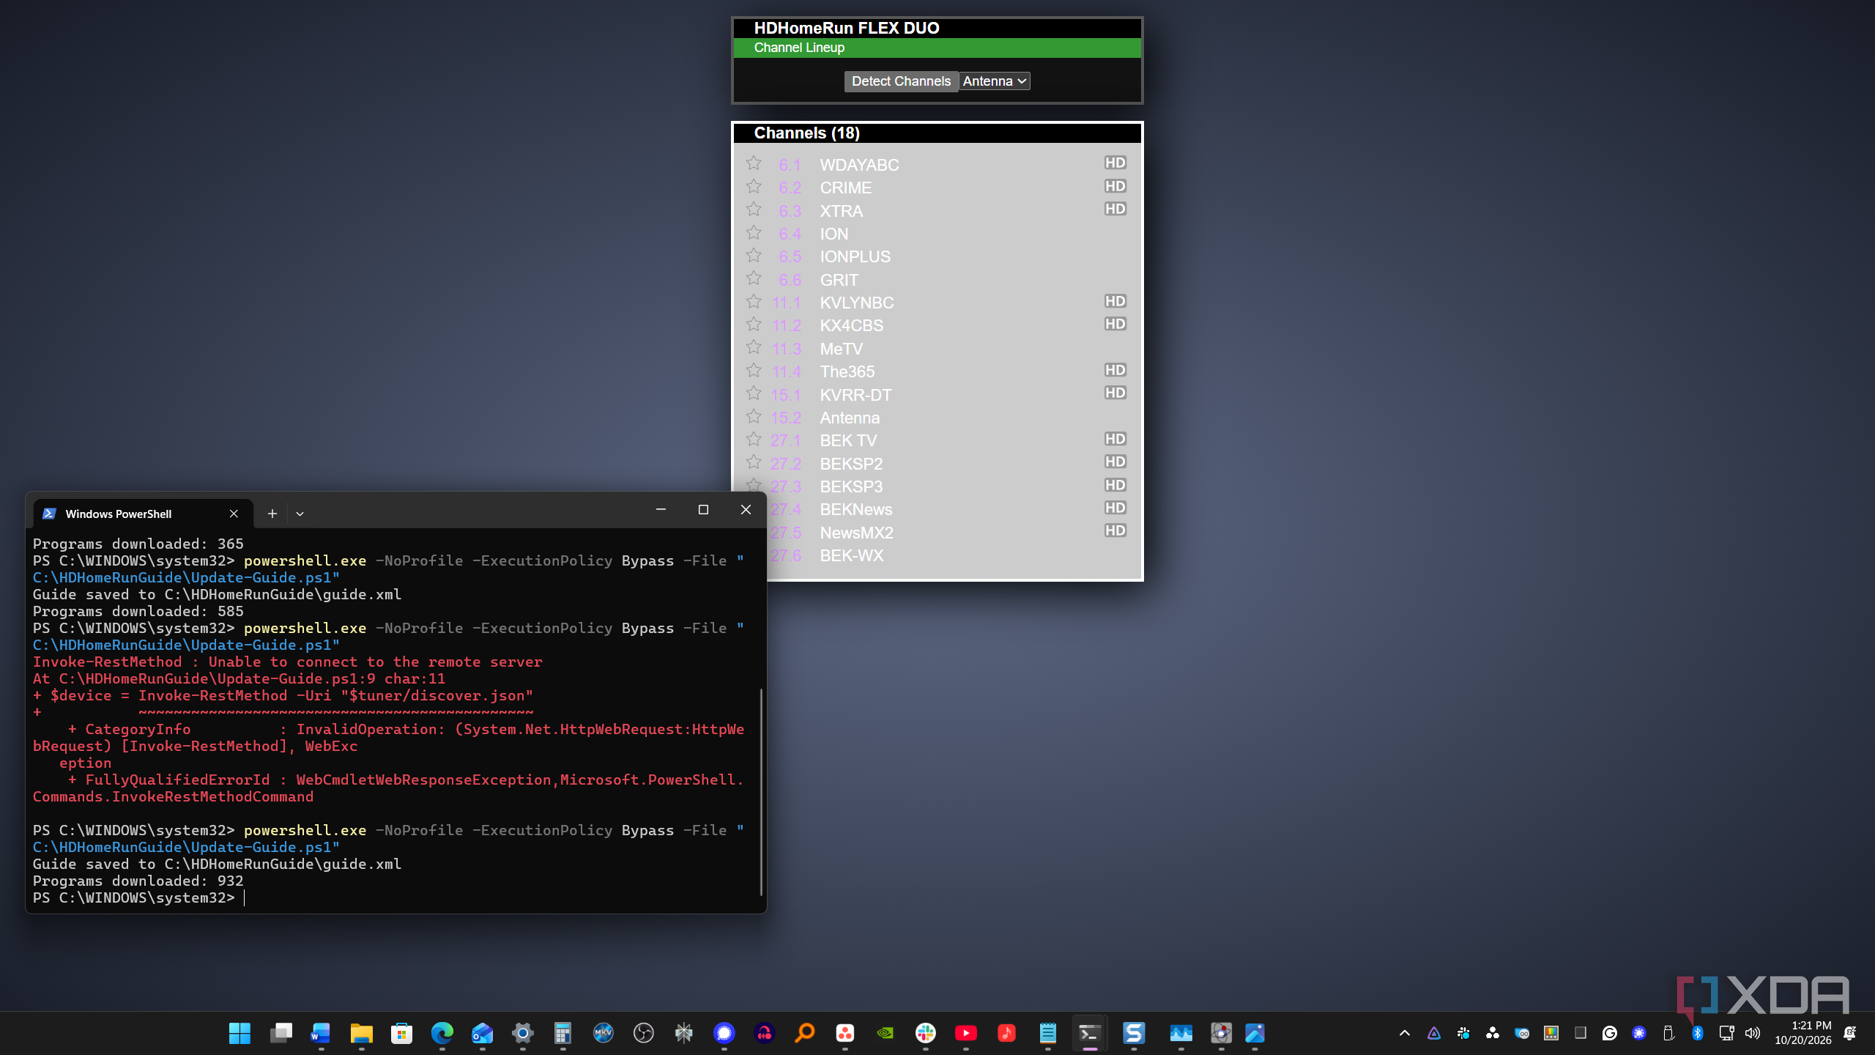Open Snagit from taskbar
Viewport: 1875px width, 1055px height.
point(1134,1033)
